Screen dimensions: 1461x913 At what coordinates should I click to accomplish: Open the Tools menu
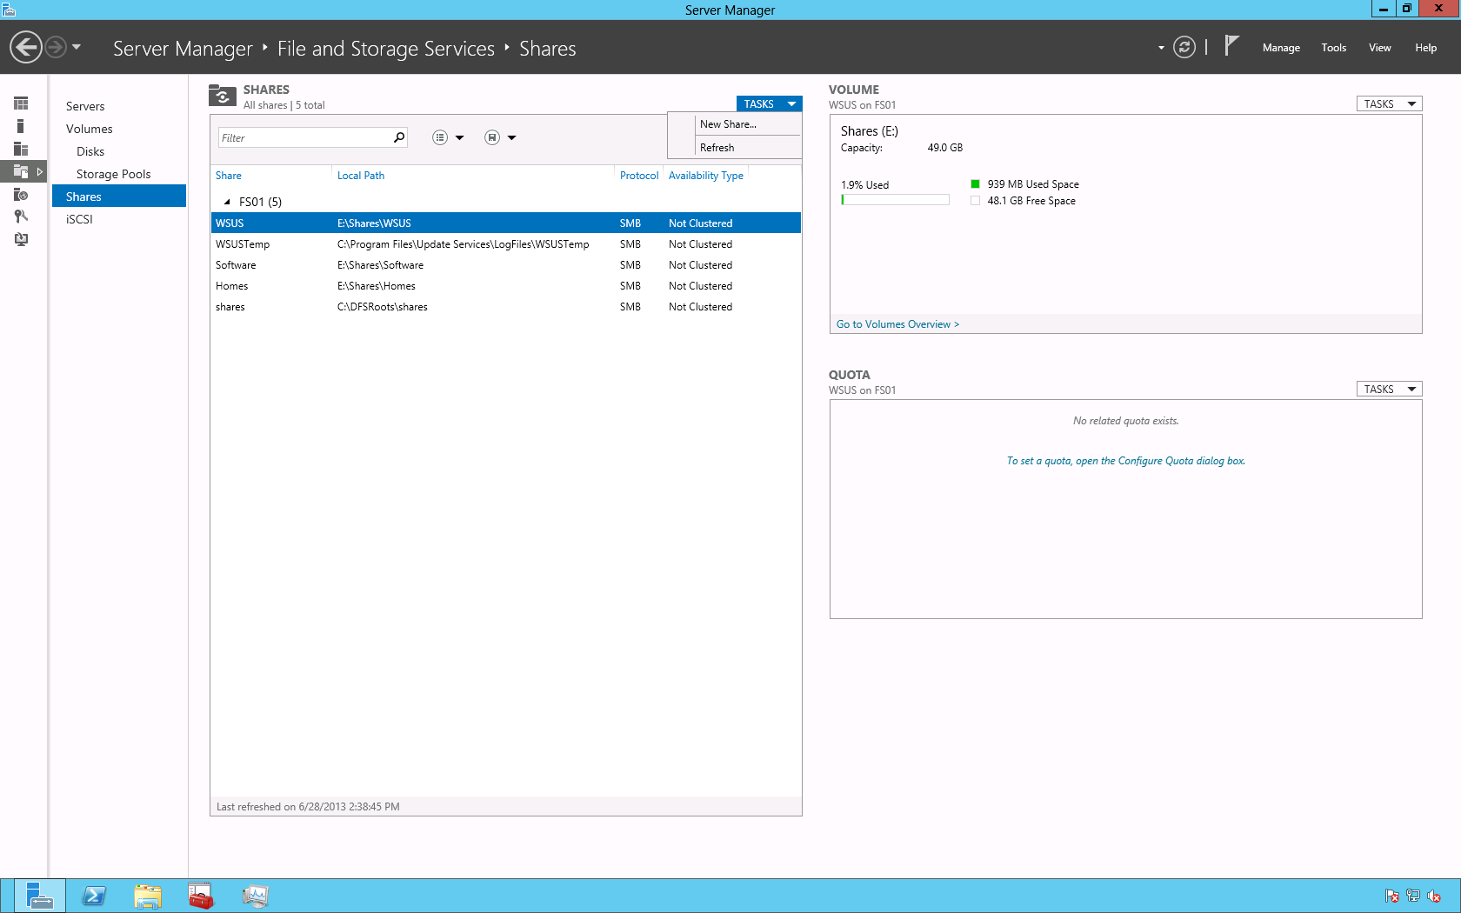point(1333,48)
